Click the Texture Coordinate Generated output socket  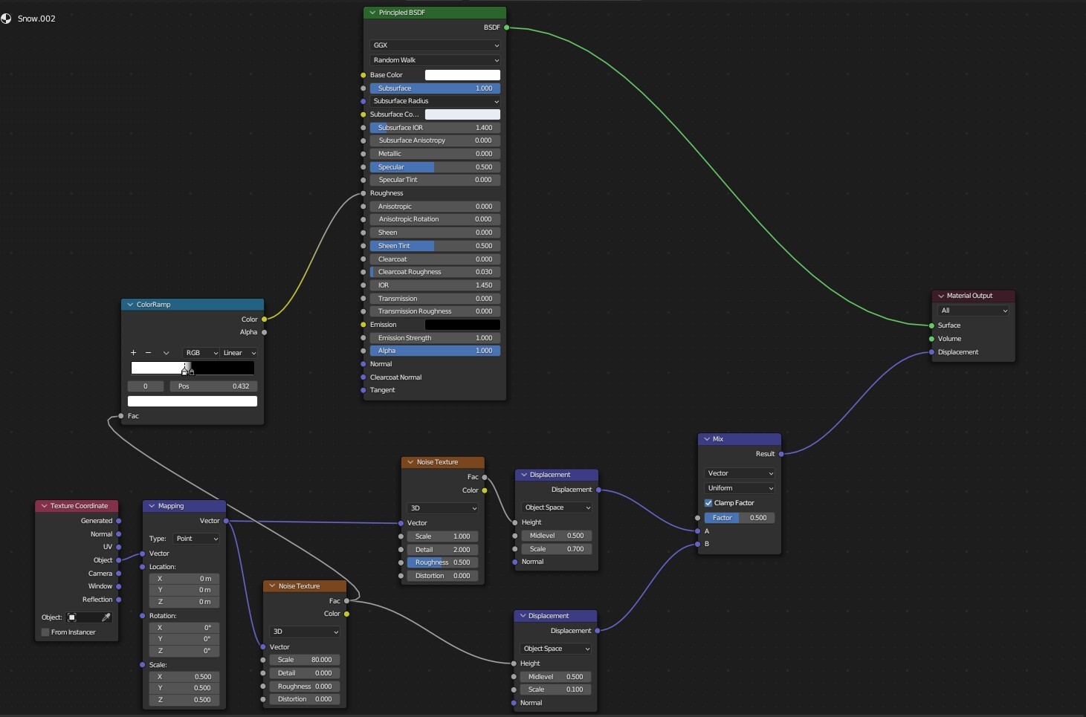[x=118, y=521]
